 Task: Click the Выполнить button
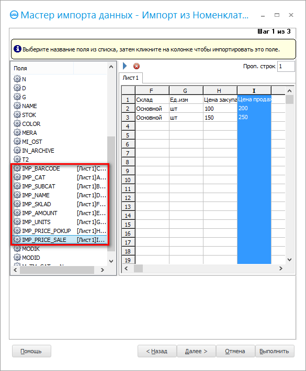point(275,351)
